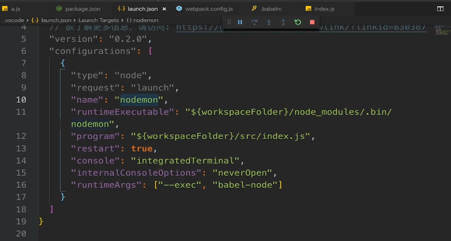The height and width of the screenshot is (241, 451).
Task: Grab the debug toolbar drag handle
Action: point(229,22)
